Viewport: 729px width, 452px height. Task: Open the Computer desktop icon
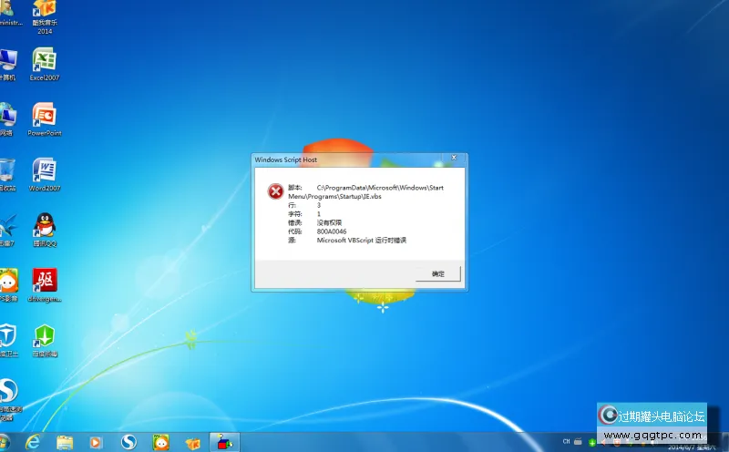[7, 61]
